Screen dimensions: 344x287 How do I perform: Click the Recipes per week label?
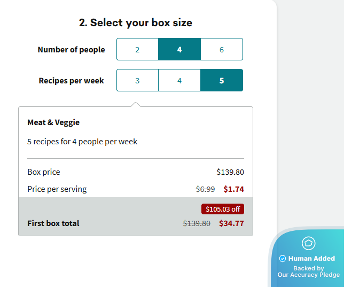(x=72, y=81)
